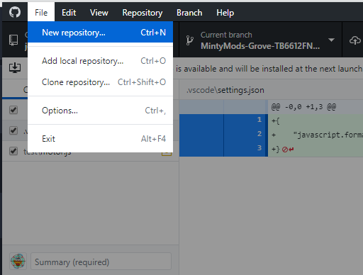The image size is (363, 275).
Task: Click the user avatar beside Summary field
Action: tap(18, 261)
